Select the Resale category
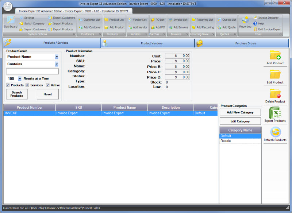Image resolution: width=292 pixels, height=213 pixels. tap(240, 141)
